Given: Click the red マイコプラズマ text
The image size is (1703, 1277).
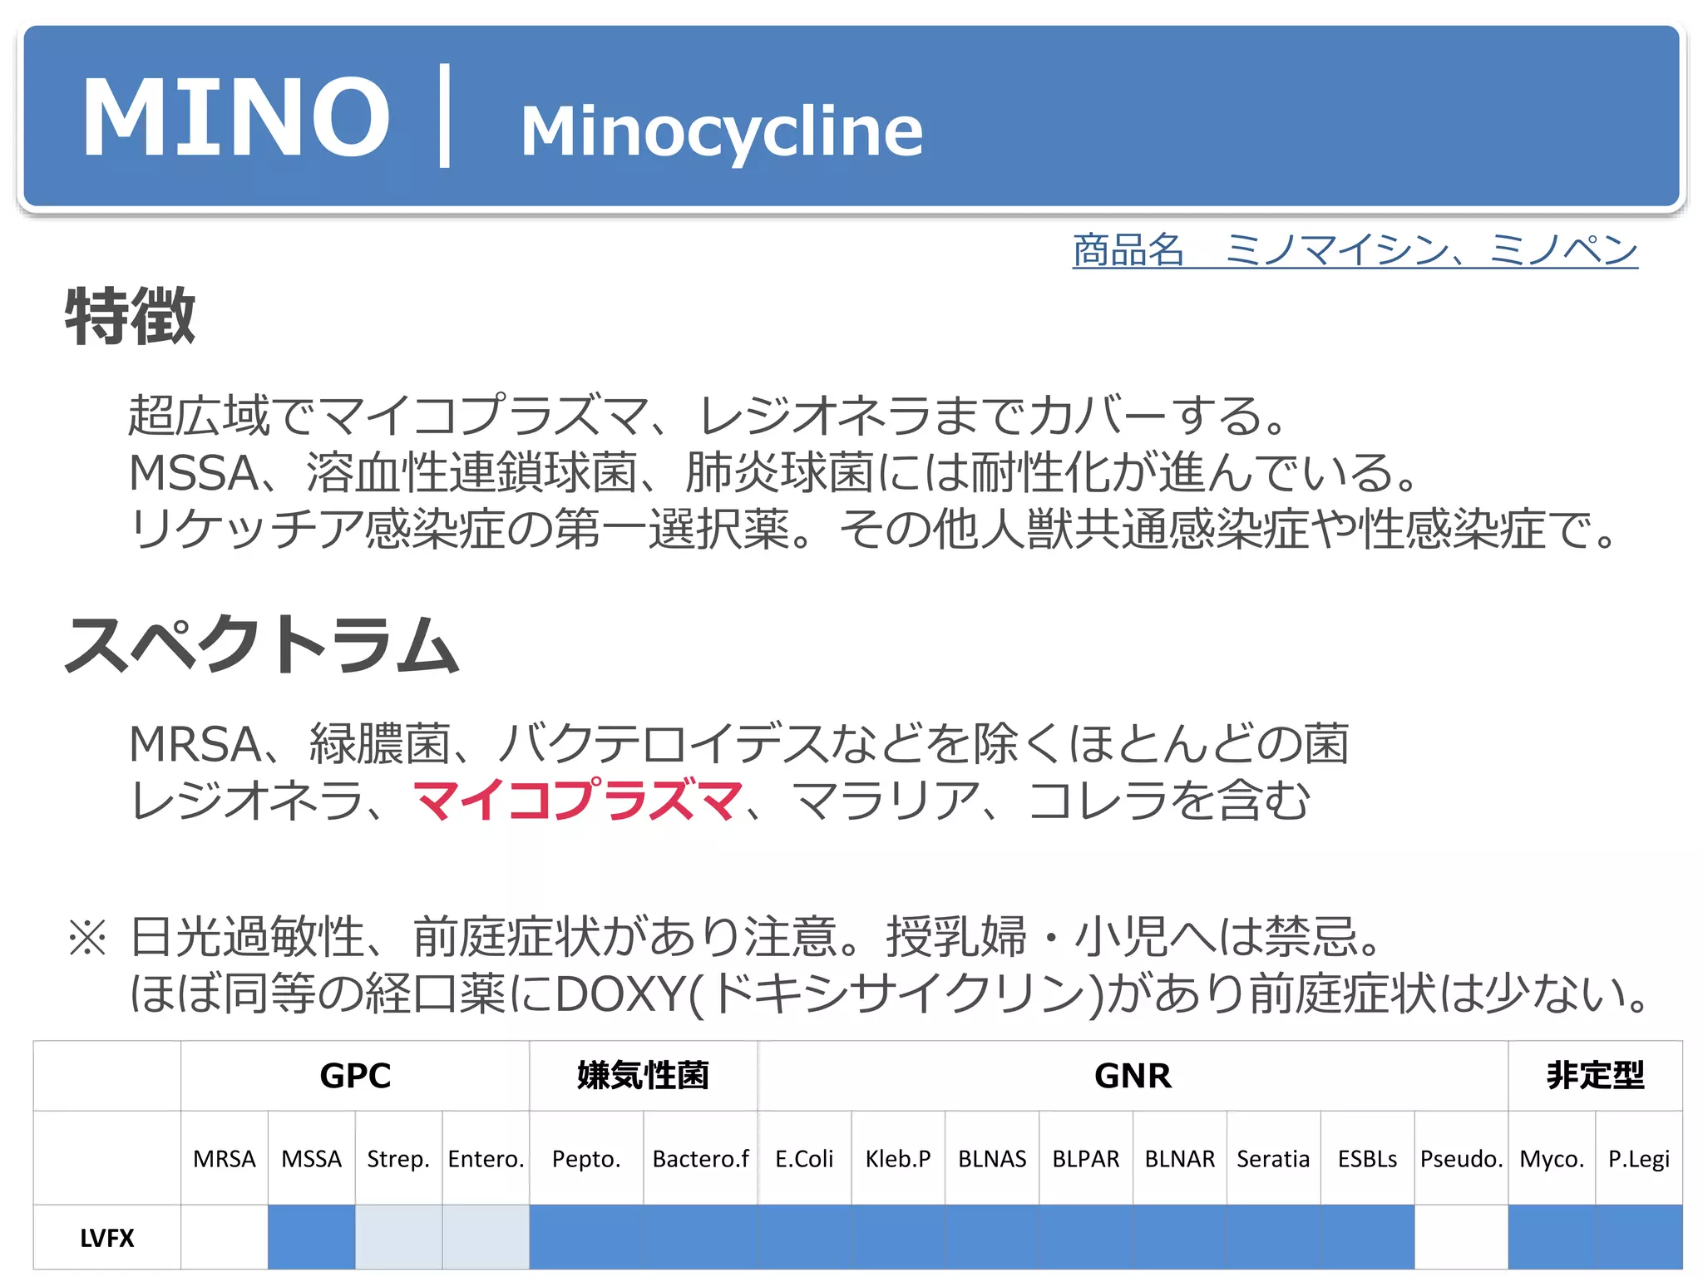Looking at the screenshot, I should tap(579, 801).
